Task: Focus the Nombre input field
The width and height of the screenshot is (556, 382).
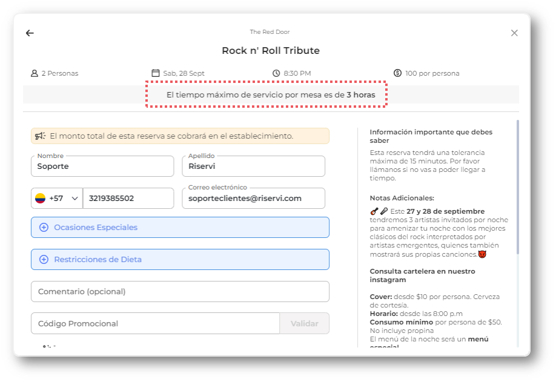Action: (x=102, y=166)
